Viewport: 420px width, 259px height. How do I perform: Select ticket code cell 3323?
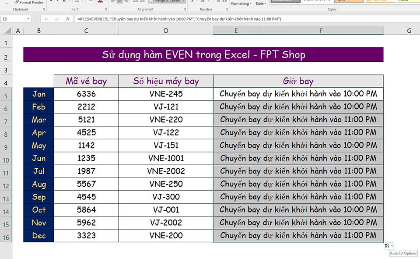coord(86,236)
